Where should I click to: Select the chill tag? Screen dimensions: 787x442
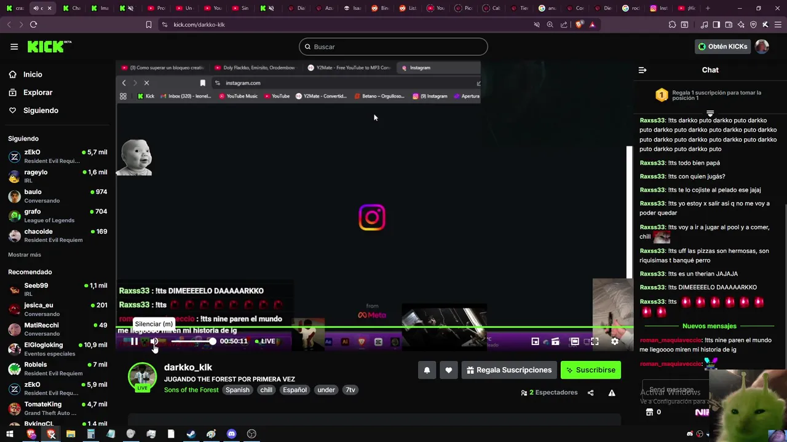pos(266,390)
